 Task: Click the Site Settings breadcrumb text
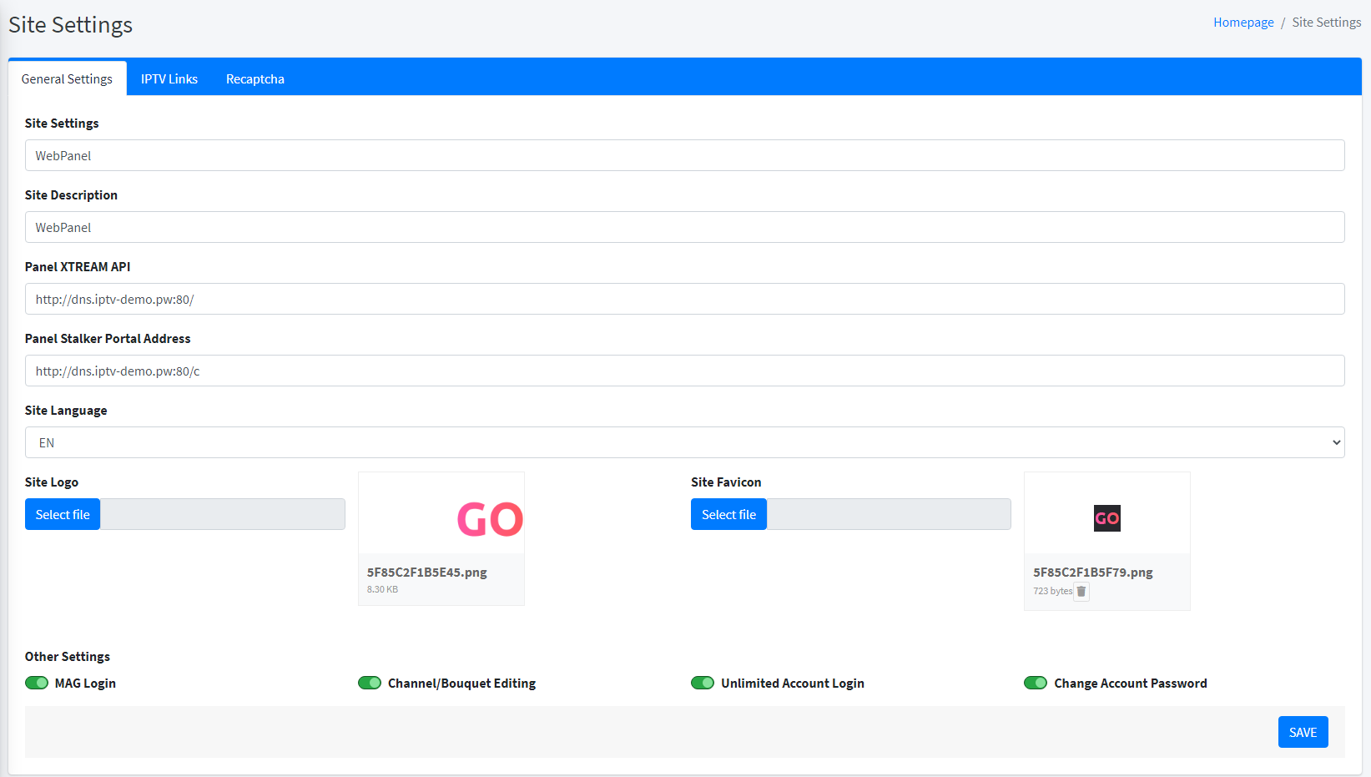point(1327,23)
